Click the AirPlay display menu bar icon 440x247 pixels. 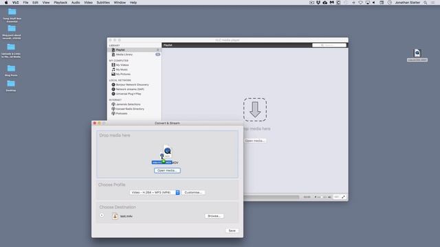[367, 3]
